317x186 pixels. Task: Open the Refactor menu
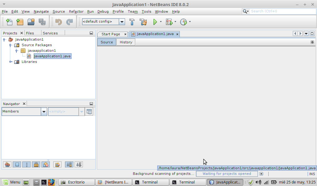[76, 11]
